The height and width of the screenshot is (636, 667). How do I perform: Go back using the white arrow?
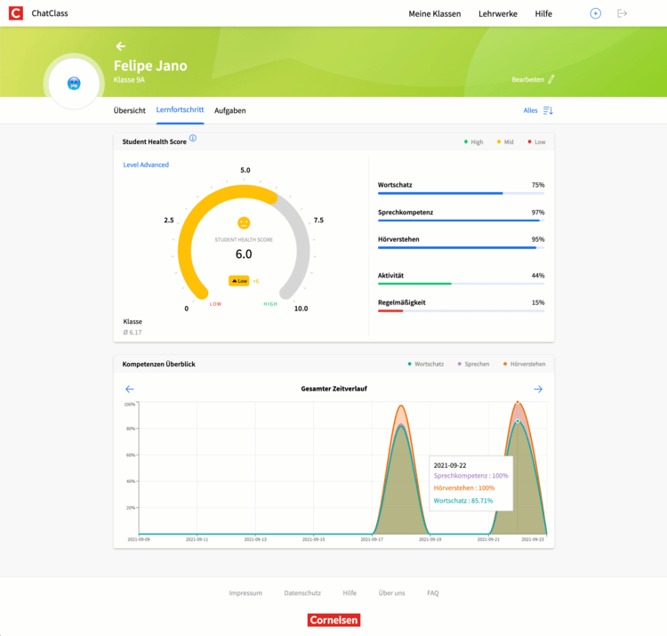(x=121, y=46)
